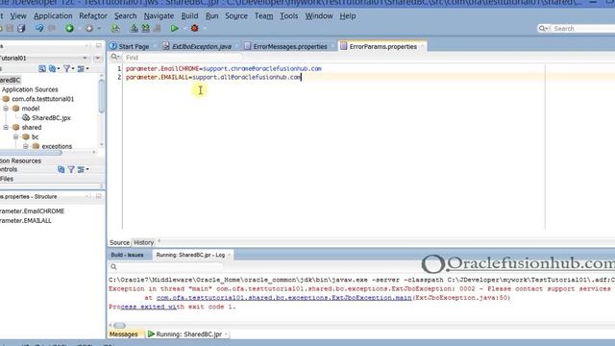The height and width of the screenshot is (346, 615).
Task: Open the Forward navigation history dropdown arrow
Action: pos(99,29)
